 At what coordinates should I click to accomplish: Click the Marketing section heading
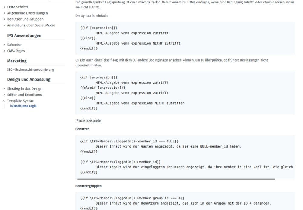click(17, 61)
